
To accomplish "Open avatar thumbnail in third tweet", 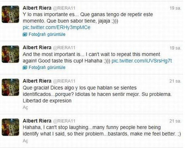I will (x=11, y=87).
